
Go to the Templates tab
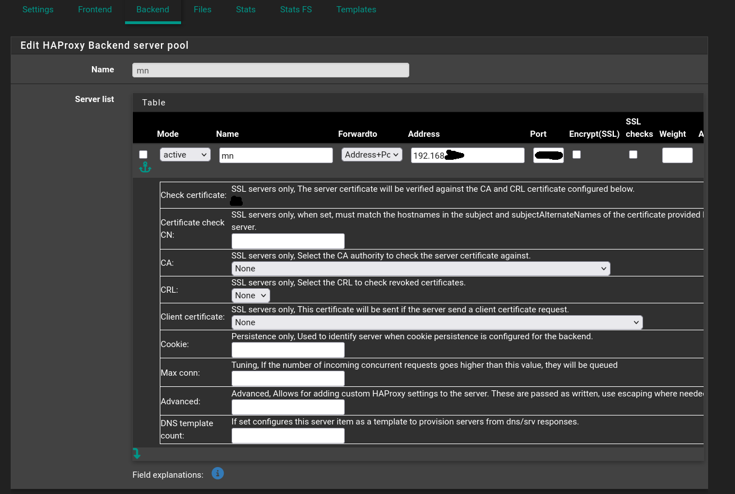tap(356, 10)
